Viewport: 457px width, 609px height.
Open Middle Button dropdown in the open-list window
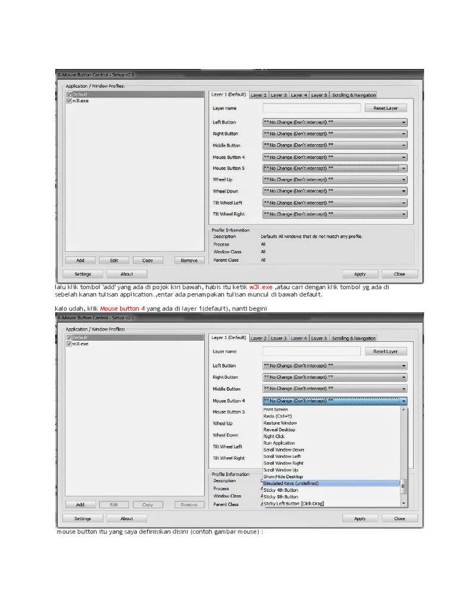click(x=334, y=388)
